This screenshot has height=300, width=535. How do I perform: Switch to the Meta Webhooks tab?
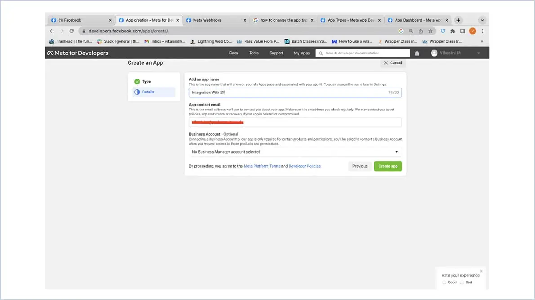click(x=216, y=20)
